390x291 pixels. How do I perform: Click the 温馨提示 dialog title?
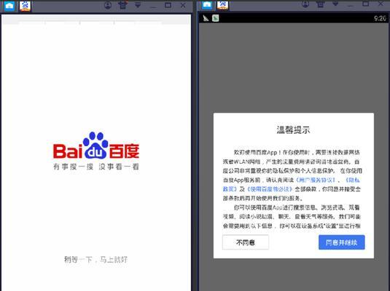pos(294,129)
